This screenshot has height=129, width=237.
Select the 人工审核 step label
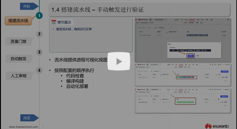pyautogui.click(x=19, y=76)
